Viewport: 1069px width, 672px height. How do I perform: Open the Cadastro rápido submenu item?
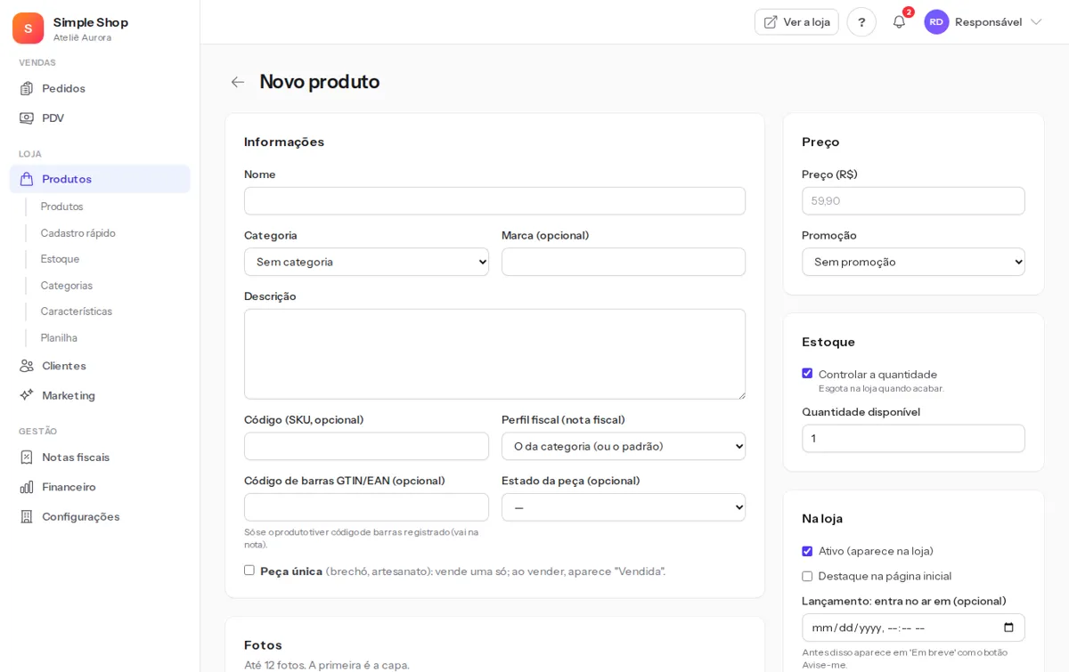click(x=78, y=233)
